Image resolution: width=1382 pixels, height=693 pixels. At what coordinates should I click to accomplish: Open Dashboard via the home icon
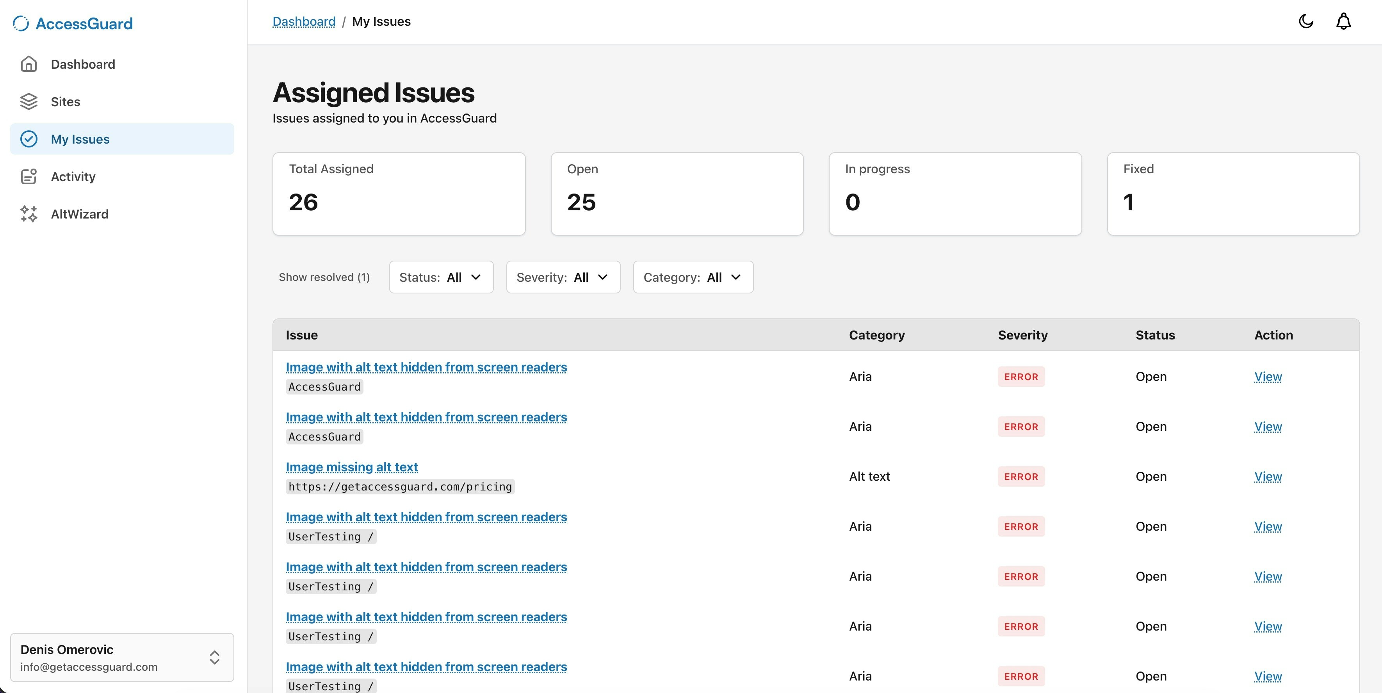[29, 64]
